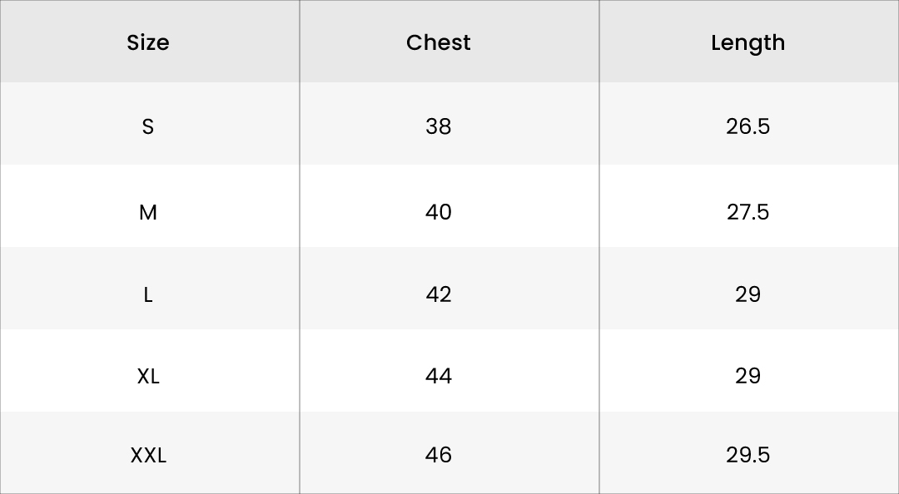Screen dimensions: 899x494
Task: Select the XL size cell
Action: point(148,376)
